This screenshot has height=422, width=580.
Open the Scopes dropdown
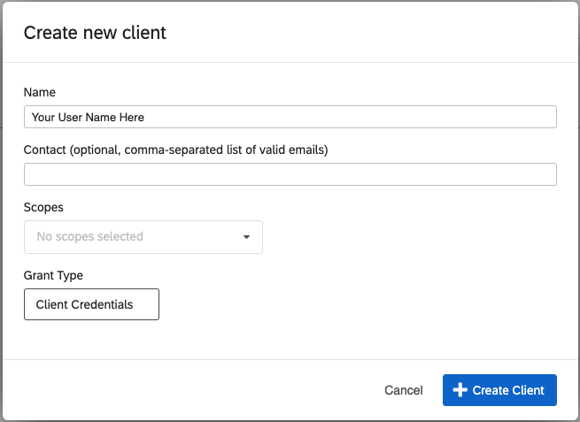click(x=143, y=237)
